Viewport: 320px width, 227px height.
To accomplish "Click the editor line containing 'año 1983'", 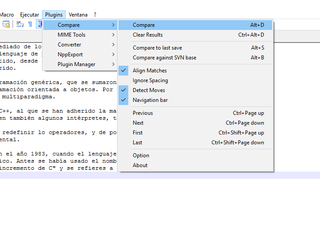I will pos(58,154).
